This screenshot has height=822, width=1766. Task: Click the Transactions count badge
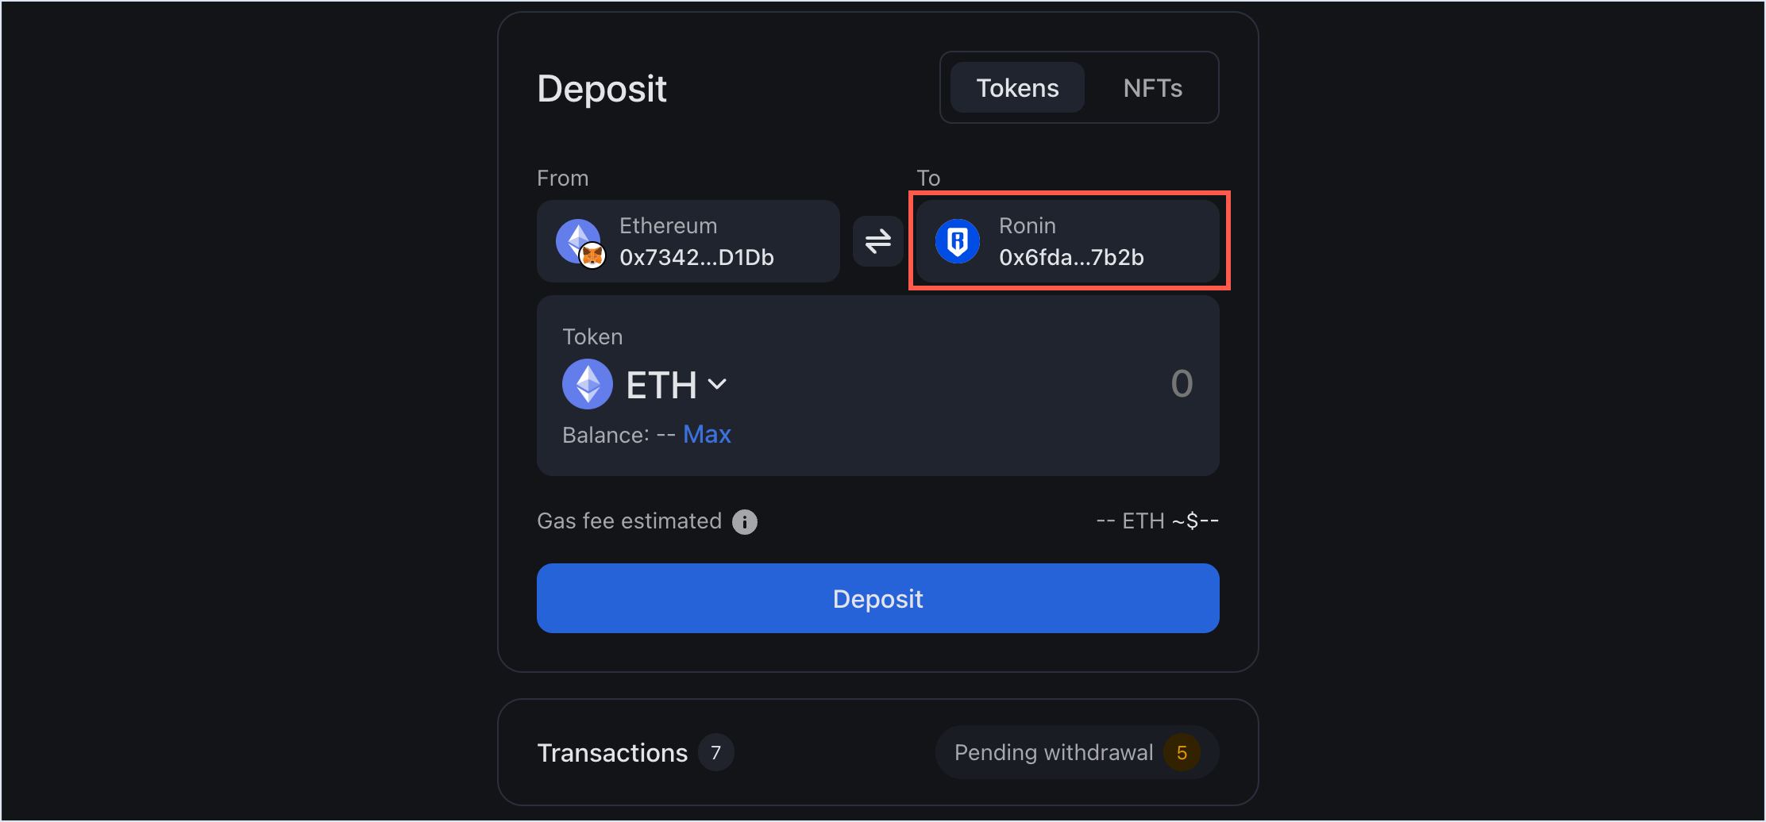[x=715, y=751]
